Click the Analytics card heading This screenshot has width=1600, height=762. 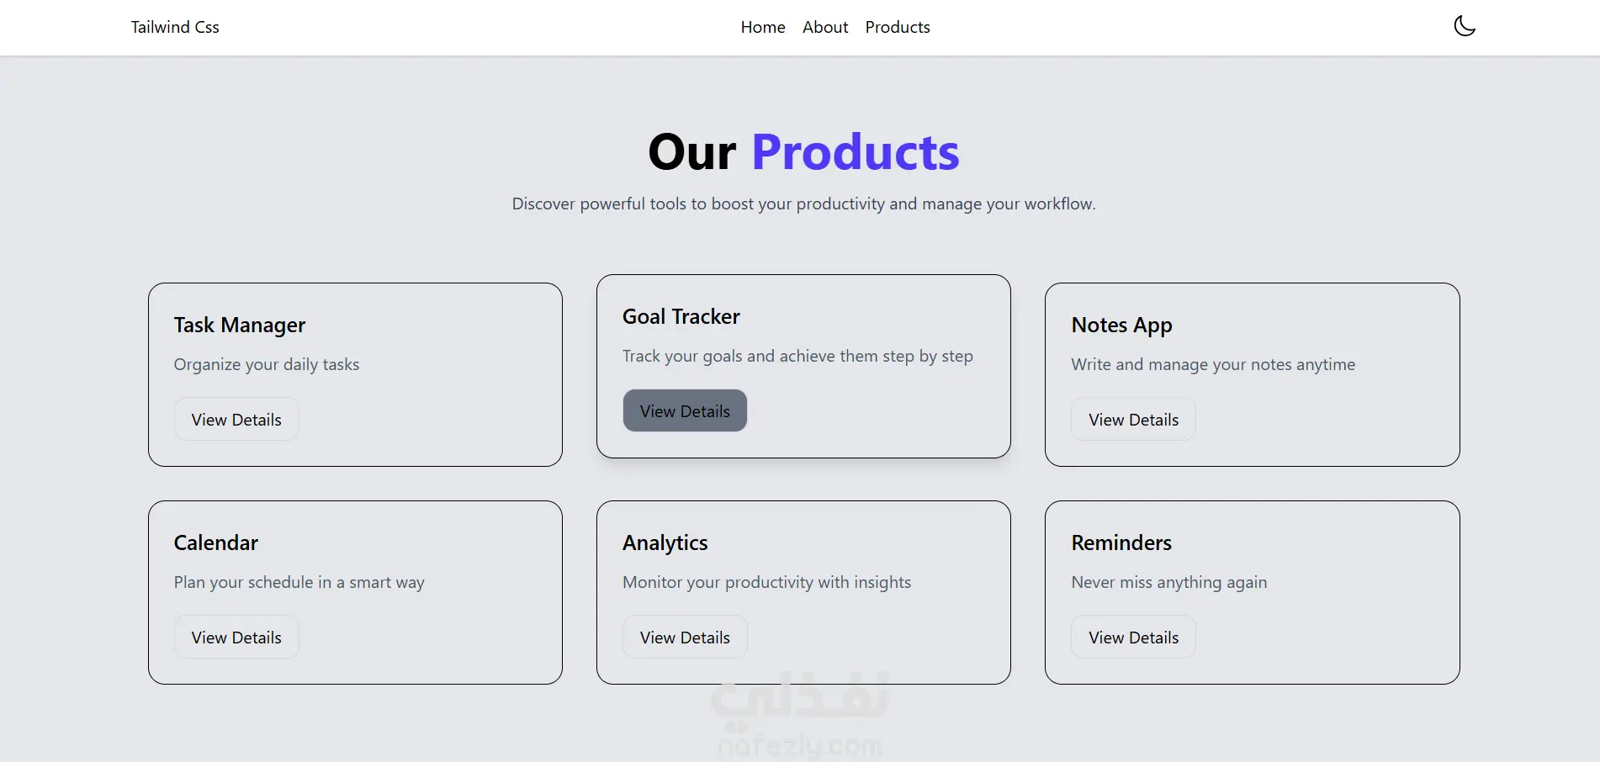[665, 543]
